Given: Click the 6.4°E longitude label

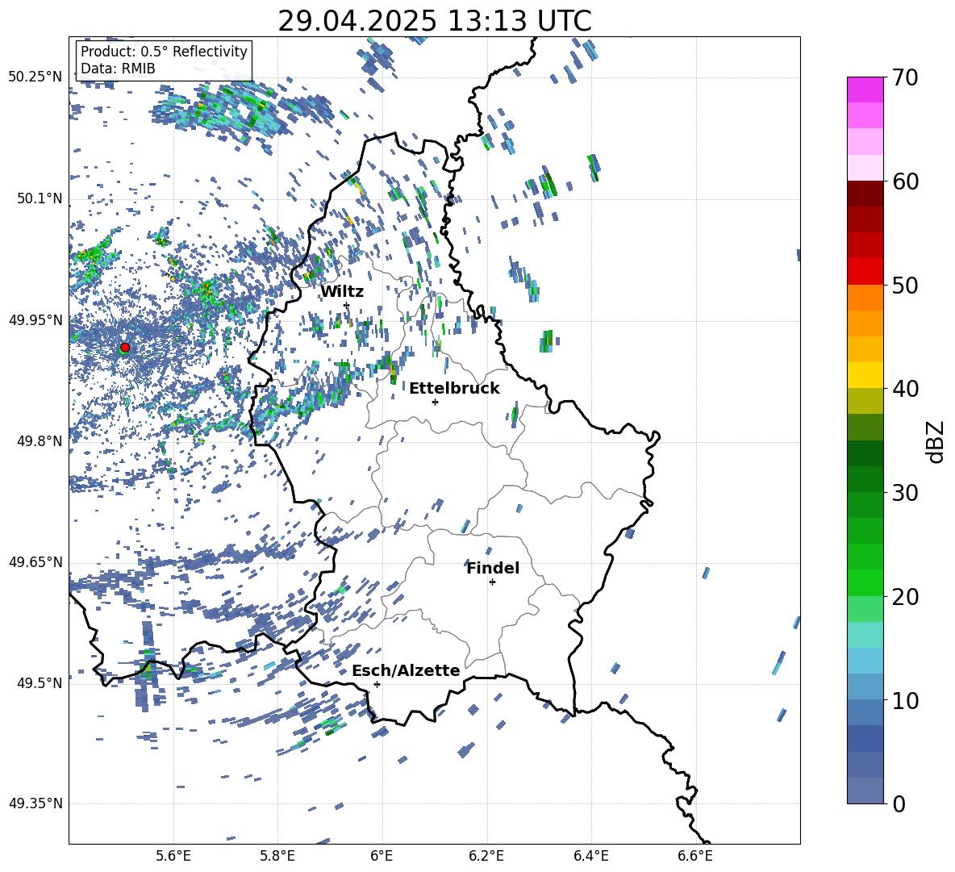Looking at the screenshot, I should click(x=590, y=856).
